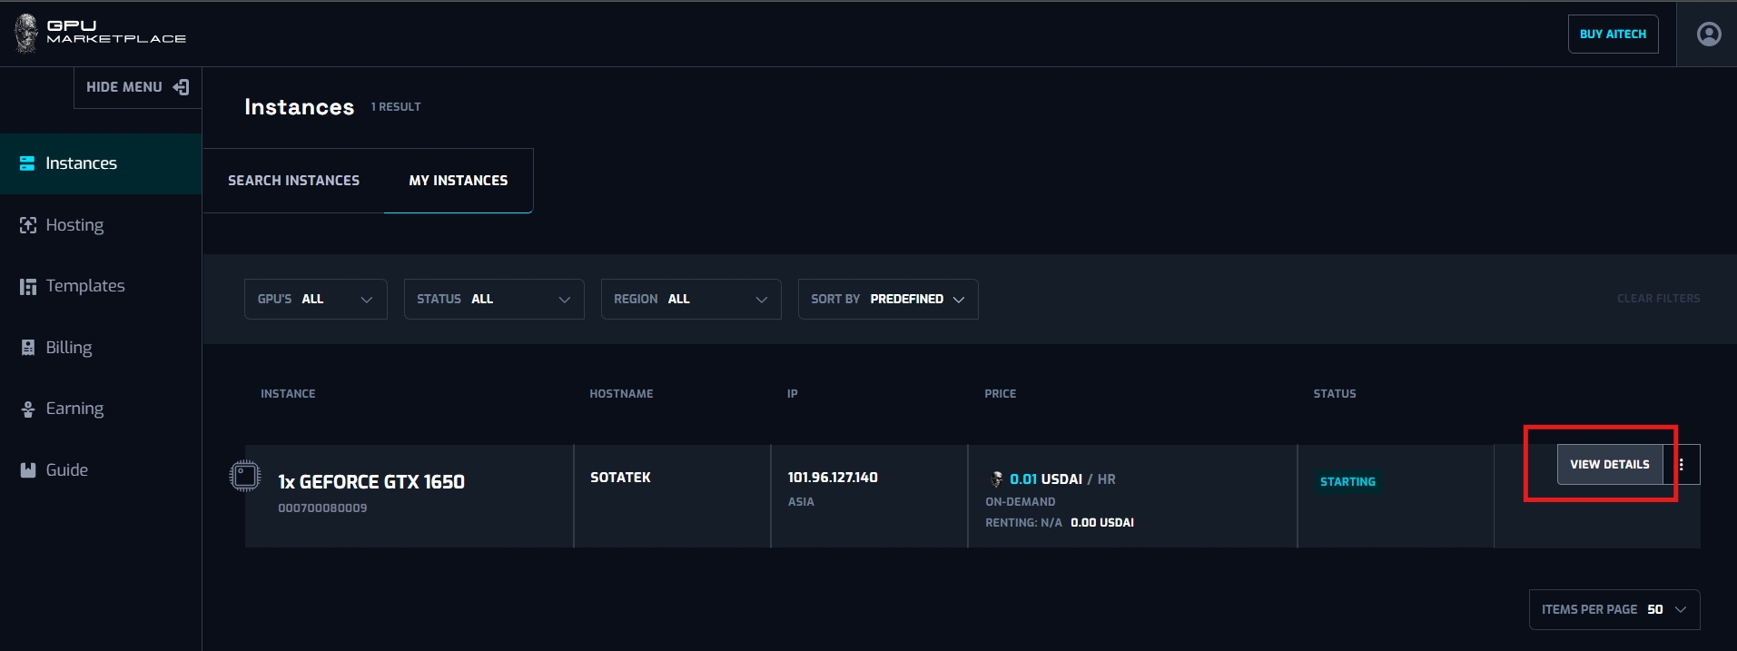Select the My Instances tab

pyautogui.click(x=458, y=181)
